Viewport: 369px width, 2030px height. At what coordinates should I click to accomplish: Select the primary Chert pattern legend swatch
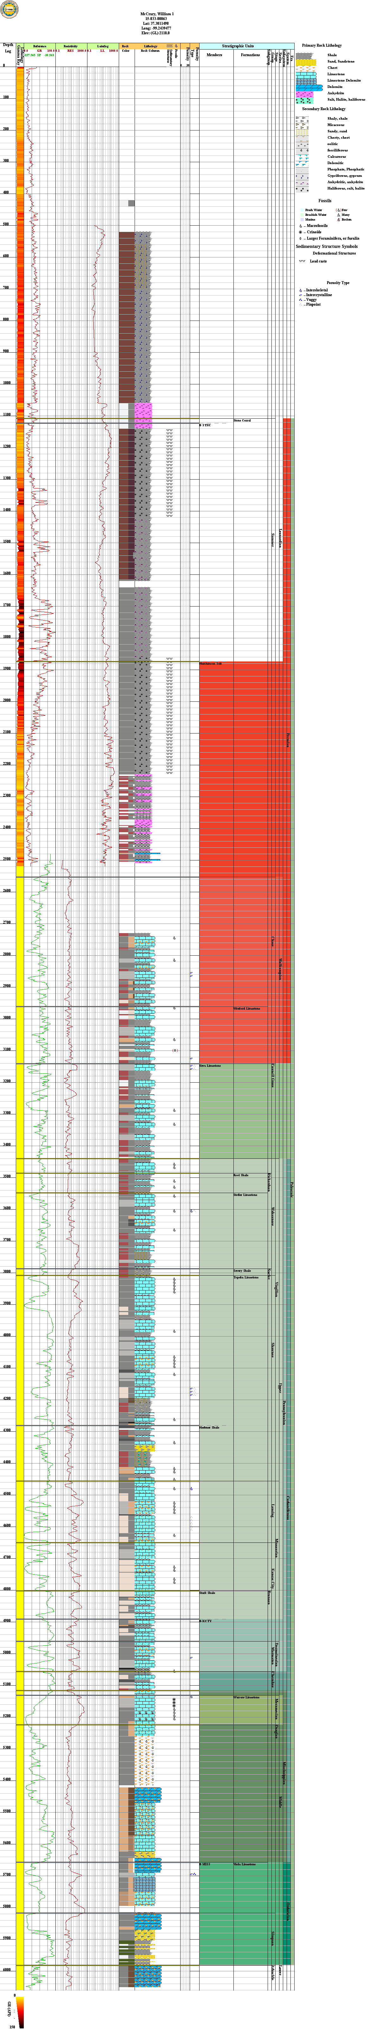pyautogui.click(x=306, y=68)
